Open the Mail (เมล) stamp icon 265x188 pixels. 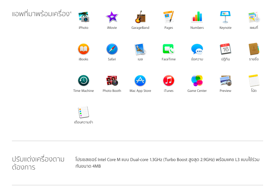pos(140,49)
